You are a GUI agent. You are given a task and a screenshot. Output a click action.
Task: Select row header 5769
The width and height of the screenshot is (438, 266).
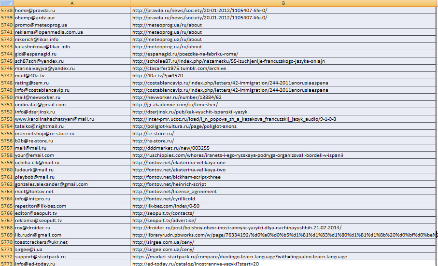tap(7, 235)
